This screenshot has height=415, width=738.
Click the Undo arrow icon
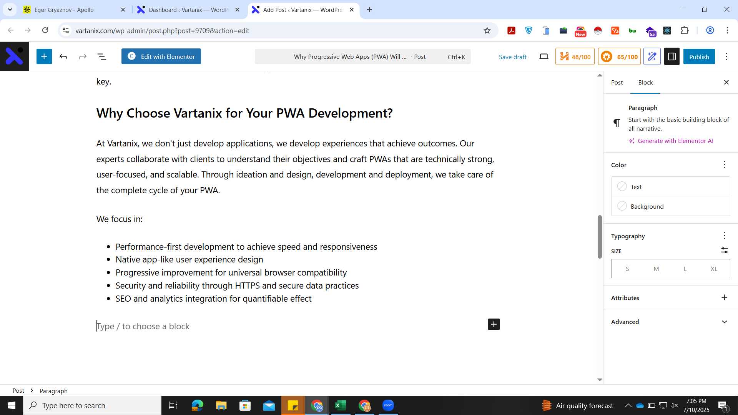point(63,57)
